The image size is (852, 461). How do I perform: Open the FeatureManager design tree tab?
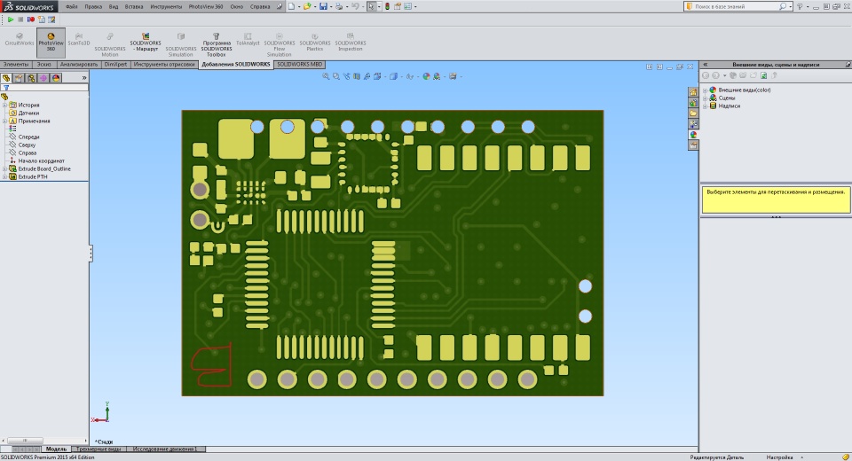(x=6, y=78)
